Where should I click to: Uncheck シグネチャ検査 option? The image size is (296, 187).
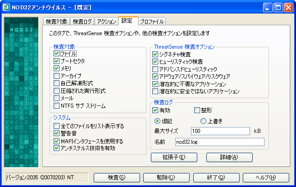click(x=155, y=55)
